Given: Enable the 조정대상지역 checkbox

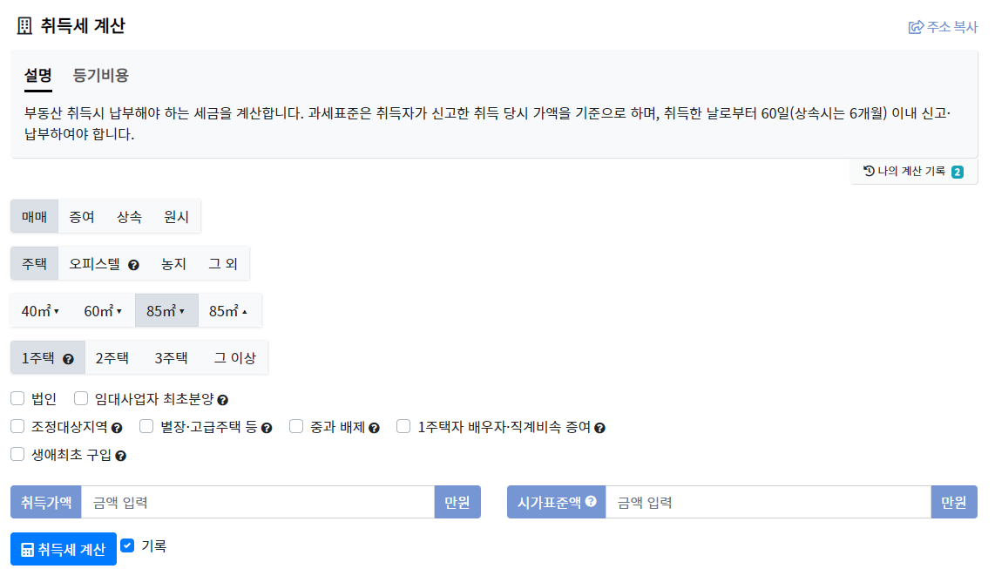Looking at the screenshot, I should coord(17,426).
